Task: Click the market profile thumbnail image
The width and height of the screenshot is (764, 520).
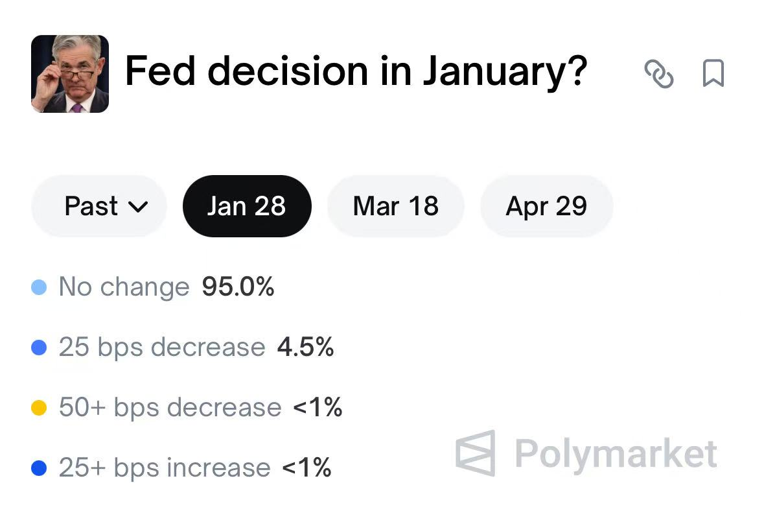Action: (70, 74)
